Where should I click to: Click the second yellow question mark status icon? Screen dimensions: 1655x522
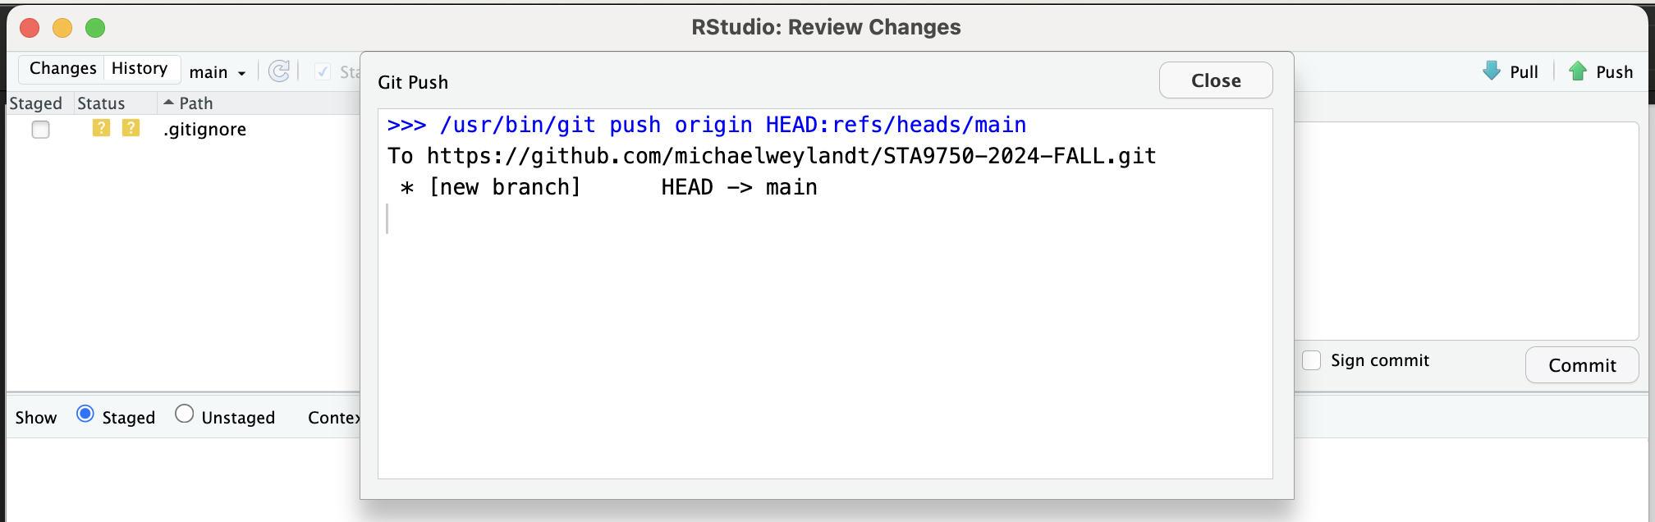(x=131, y=128)
